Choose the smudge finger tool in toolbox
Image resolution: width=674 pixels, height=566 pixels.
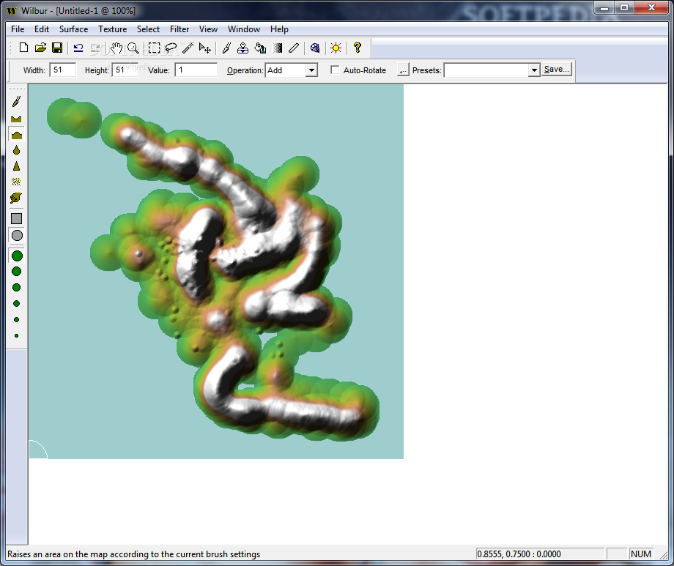pos(16,198)
